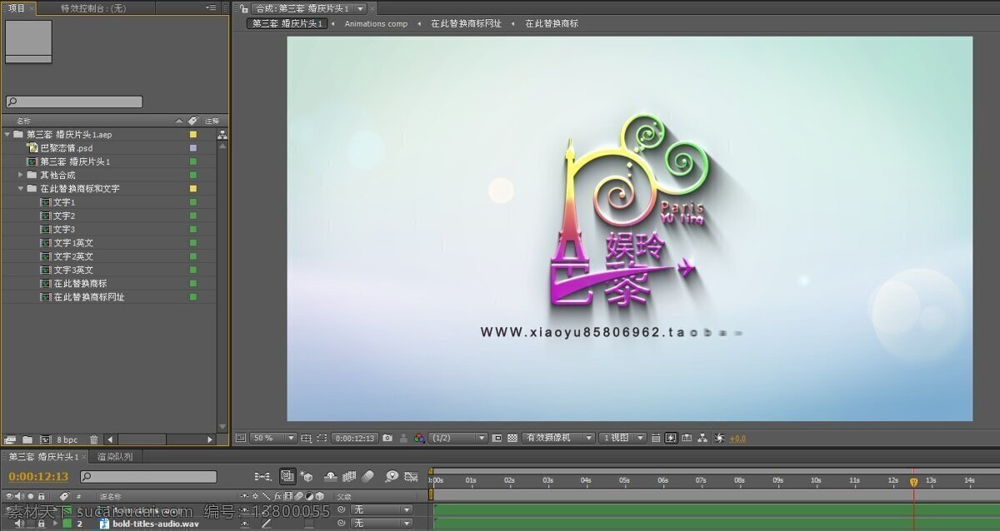This screenshot has width=1000, height=531.
Task: Toggle live update button in the timeline
Action: (x=287, y=477)
